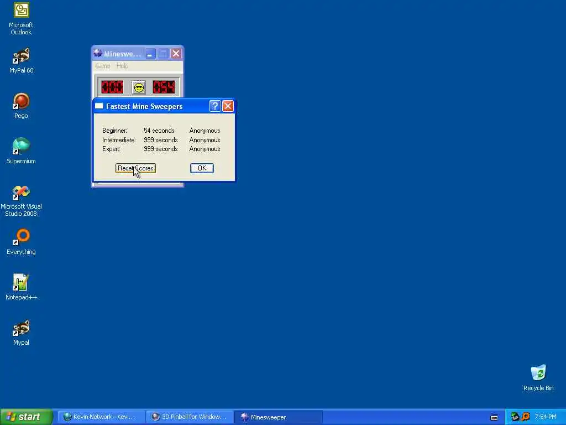
Task: Click the Minesweeper mine counter display
Action: (x=112, y=87)
